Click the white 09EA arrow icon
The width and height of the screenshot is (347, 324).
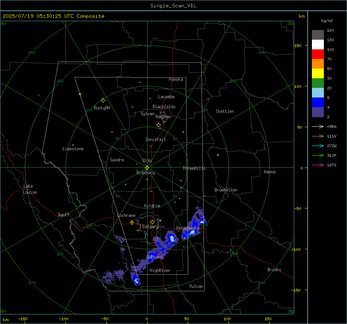tap(318, 126)
